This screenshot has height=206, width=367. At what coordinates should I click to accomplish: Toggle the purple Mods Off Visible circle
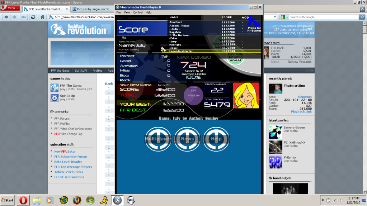click(193, 95)
